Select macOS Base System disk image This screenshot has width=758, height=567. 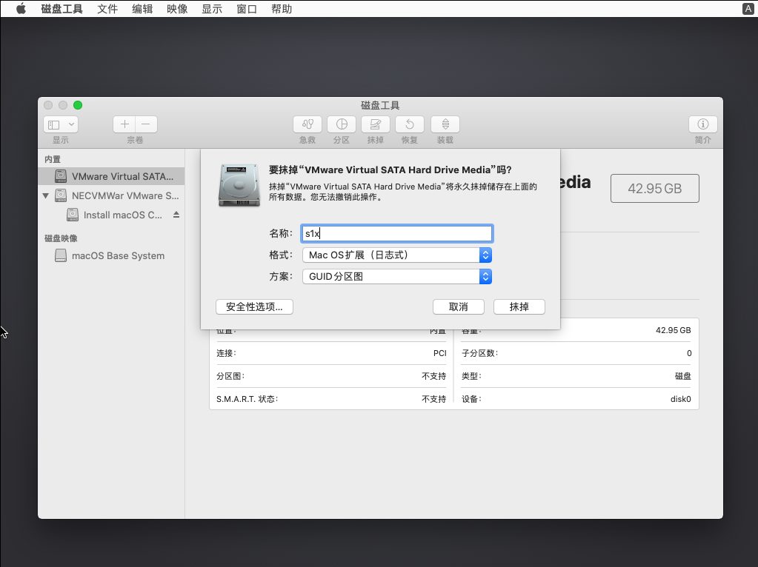tap(118, 255)
